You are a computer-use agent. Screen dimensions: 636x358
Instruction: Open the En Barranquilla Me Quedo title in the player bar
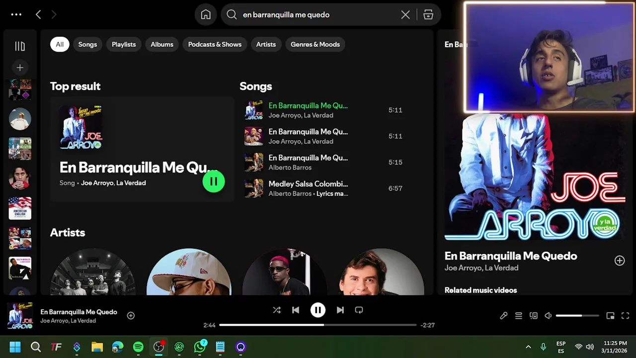point(79,312)
